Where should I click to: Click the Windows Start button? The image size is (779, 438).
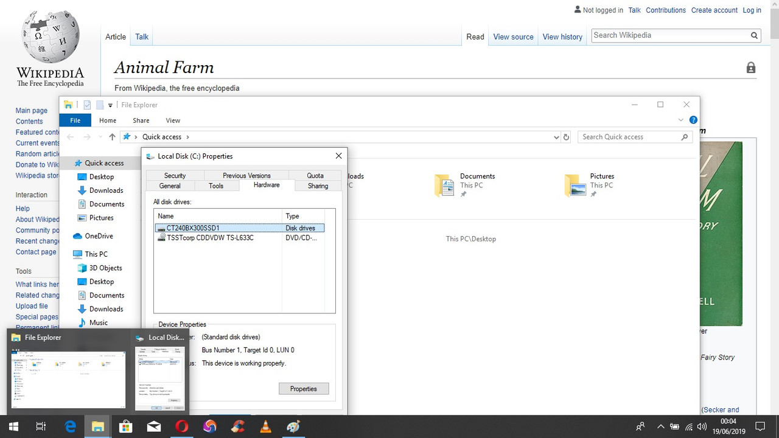[x=13, y=426]
